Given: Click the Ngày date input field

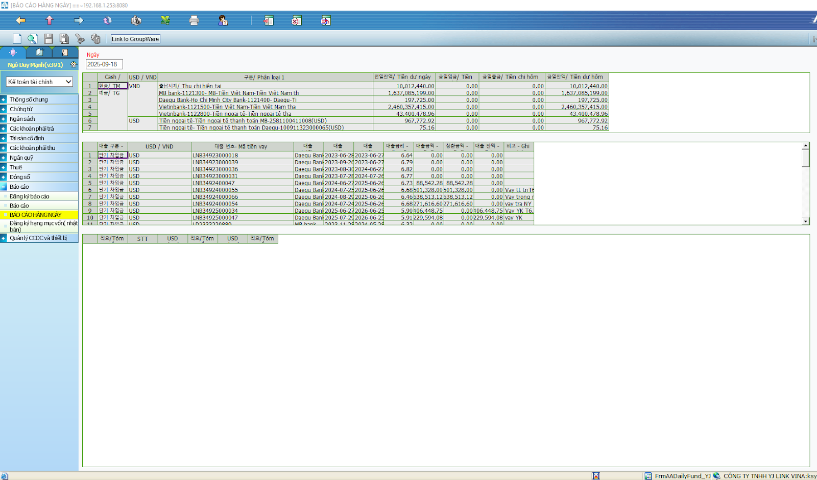Looking at the screenshot, I should coord(104,64).
